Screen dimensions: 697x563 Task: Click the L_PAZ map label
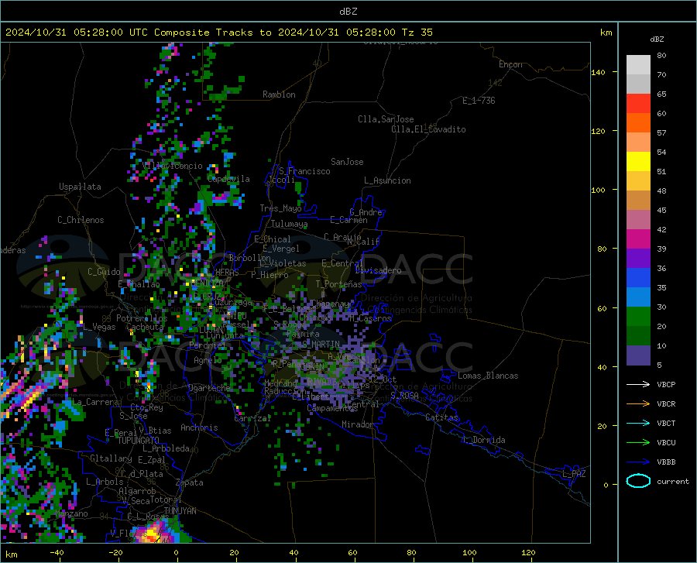point(574,474)
